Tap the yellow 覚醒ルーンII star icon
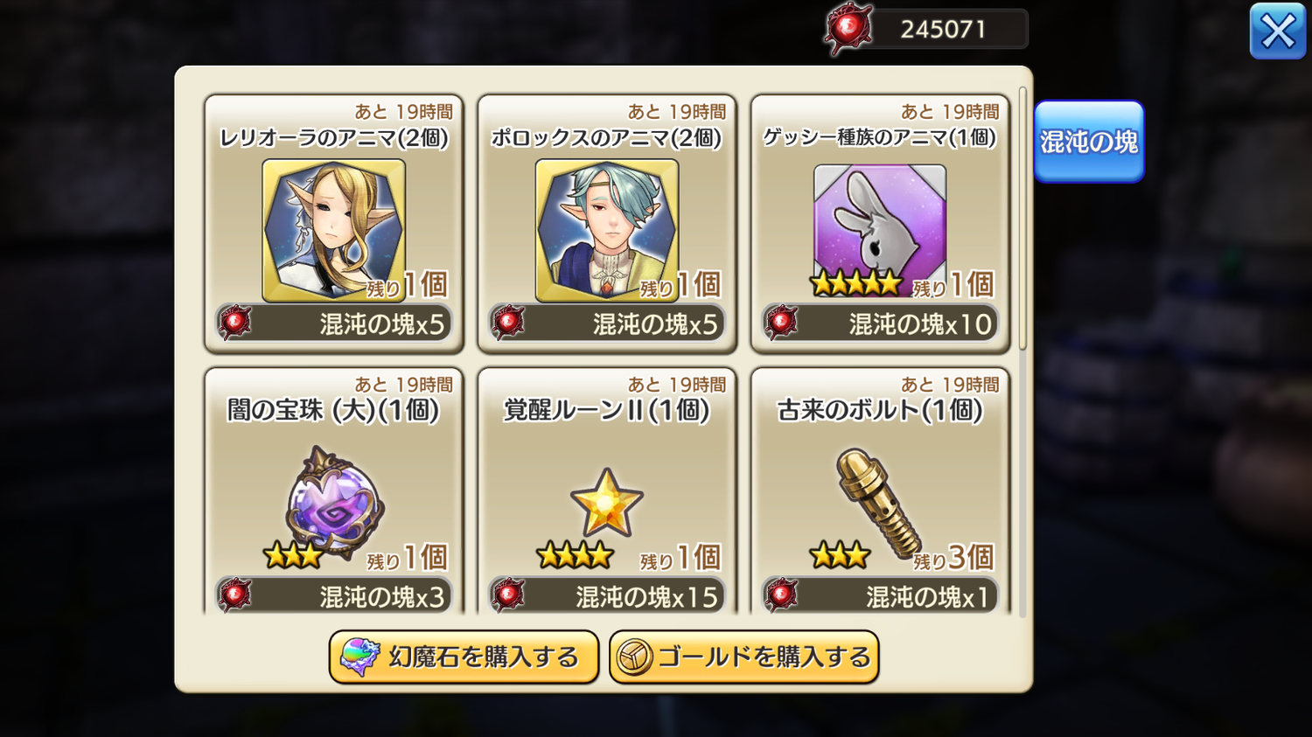This screenshot has width=1312, height=737. click(x=607, y=502)
